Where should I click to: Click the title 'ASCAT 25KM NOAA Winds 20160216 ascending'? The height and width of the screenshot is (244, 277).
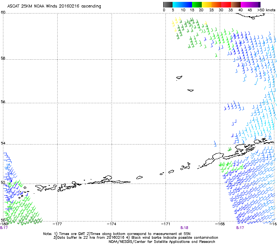tap(54, 6)
